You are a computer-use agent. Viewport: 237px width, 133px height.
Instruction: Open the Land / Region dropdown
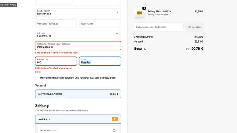78,12
